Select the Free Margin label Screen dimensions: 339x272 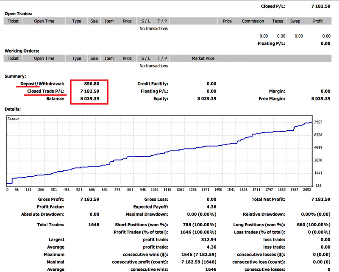click(272, 99)
